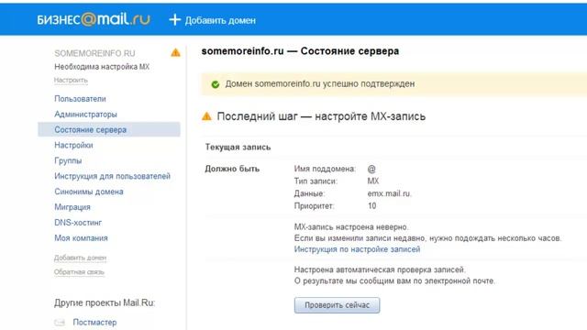Open the Миграция section
The image size is (587, 330).
point(72,207)
